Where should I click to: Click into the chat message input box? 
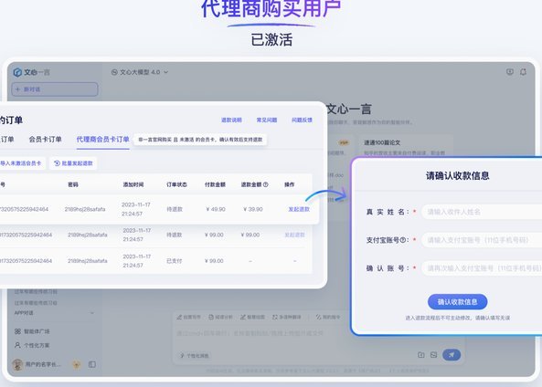coord(261,333)
